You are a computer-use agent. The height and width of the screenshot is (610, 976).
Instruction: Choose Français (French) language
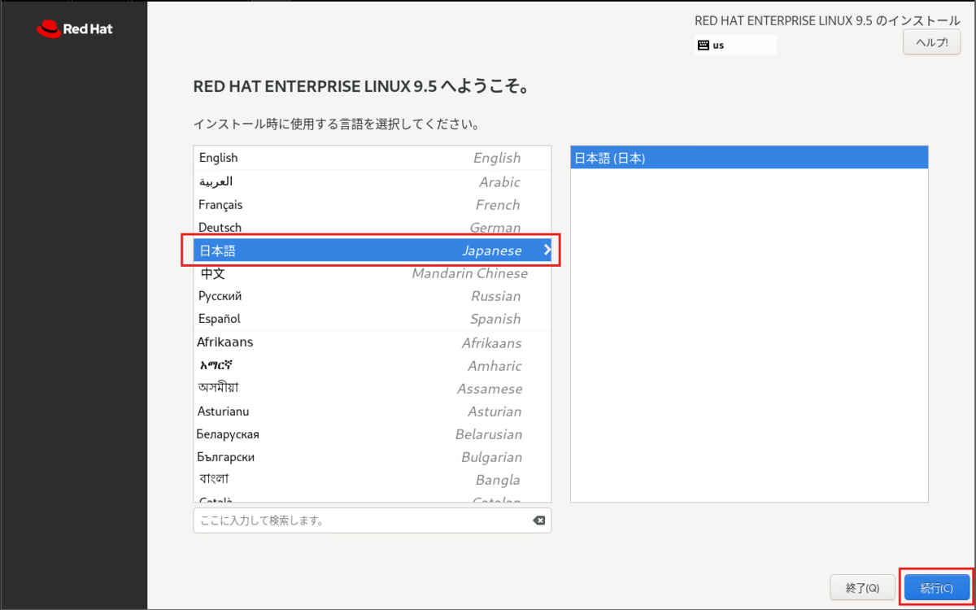click(373, 205)
